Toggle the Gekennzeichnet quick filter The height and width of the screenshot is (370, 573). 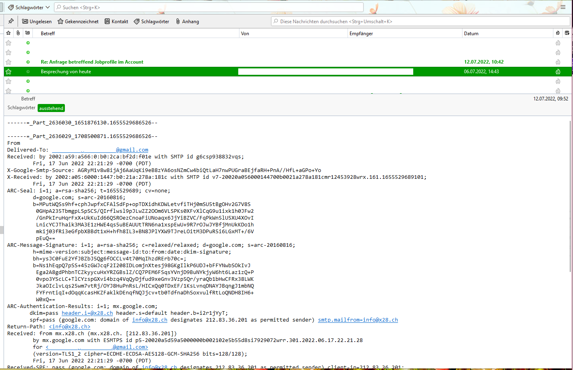[78, 21]
